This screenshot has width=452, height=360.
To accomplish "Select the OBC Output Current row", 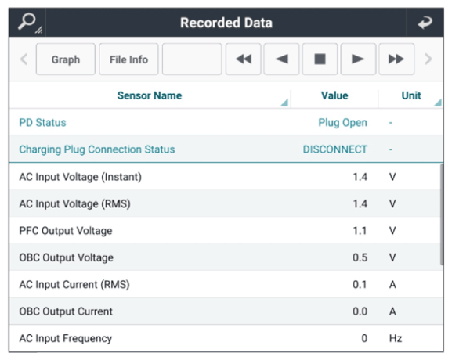I will coord(226,311).
